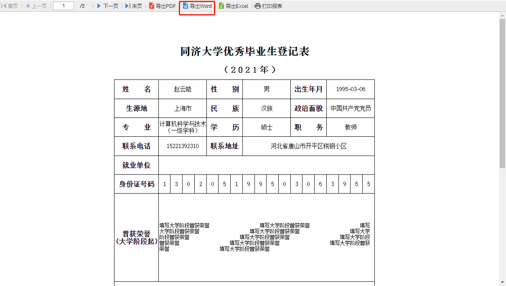This screenshot has height=286, width=506.
Task: Select the phone number 15221392310 cell
Action: point(183,146)
